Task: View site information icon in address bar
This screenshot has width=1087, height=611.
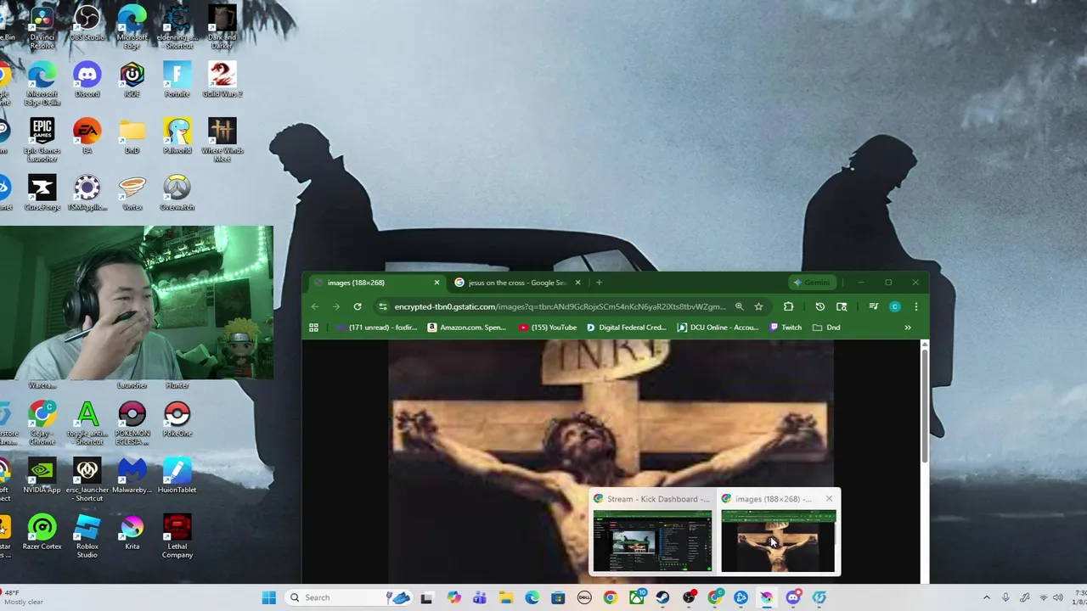Action: (383, 306)
